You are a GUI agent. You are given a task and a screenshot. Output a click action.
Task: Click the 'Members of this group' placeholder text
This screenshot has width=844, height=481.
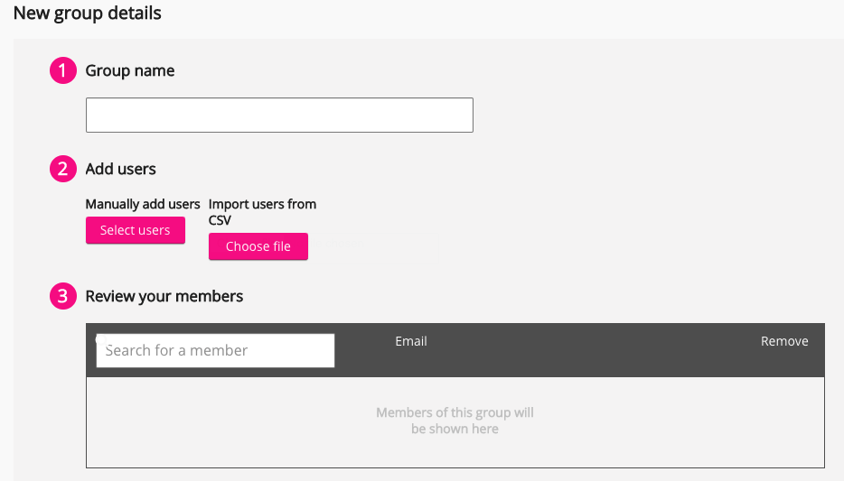pyautogui.click(x=455, y=421)
